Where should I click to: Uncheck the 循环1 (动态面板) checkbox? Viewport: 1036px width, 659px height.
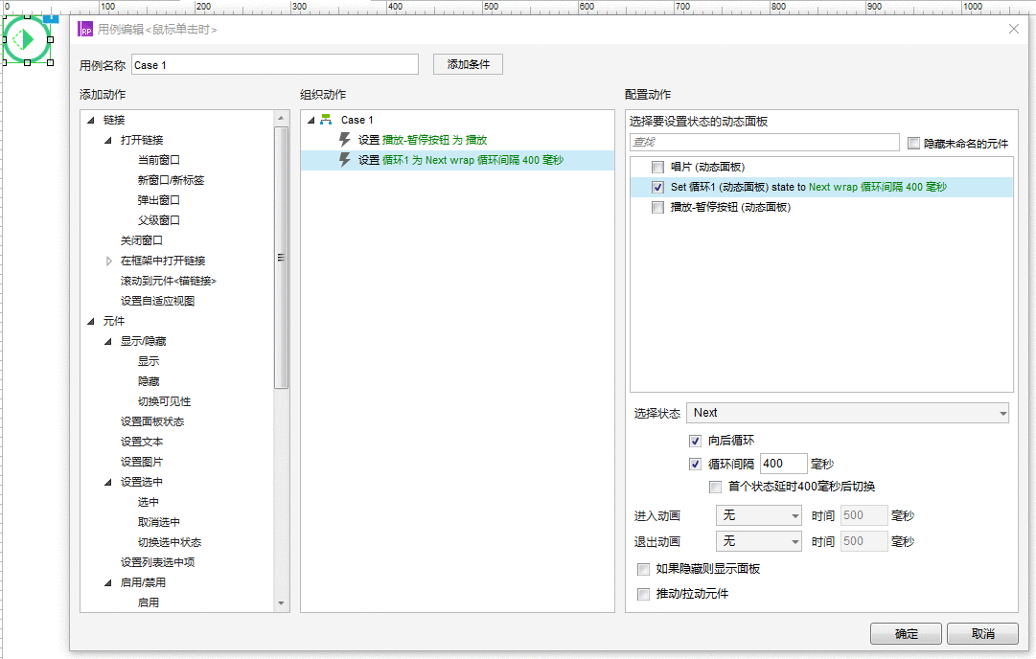657,188
